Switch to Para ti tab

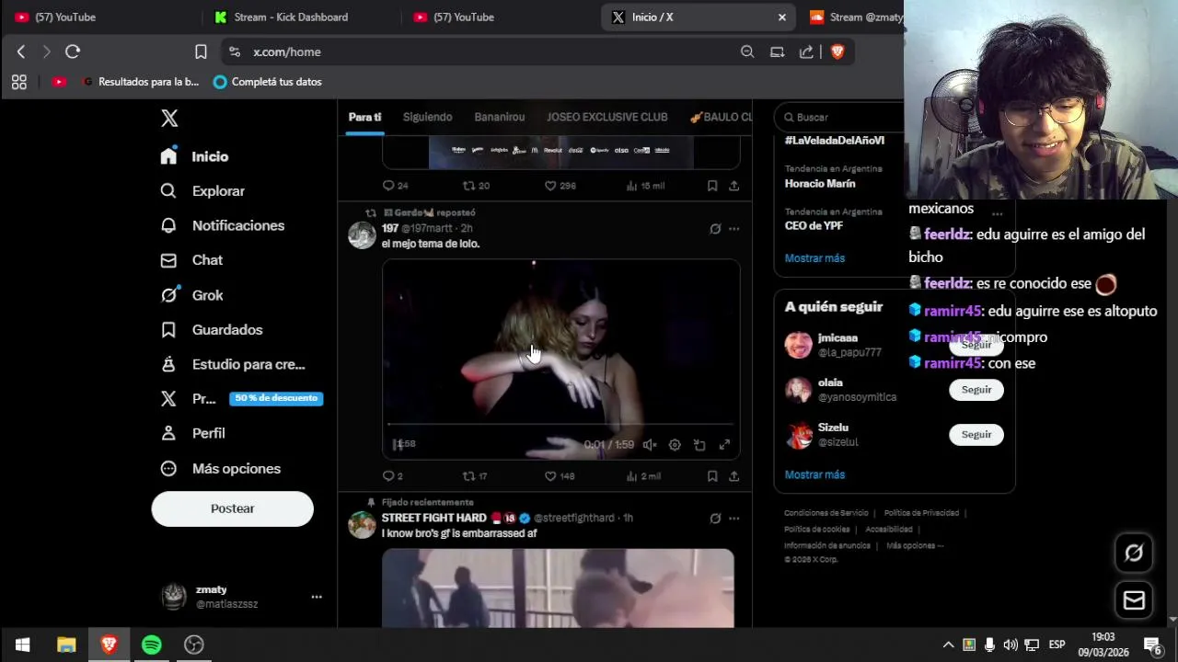(364, 118)
